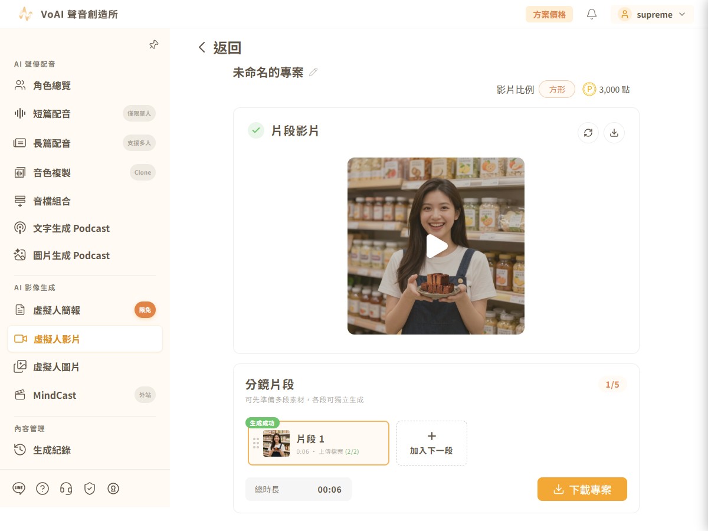Click the 支援多人 badge
Screen dimensions: 708x531
139,143
